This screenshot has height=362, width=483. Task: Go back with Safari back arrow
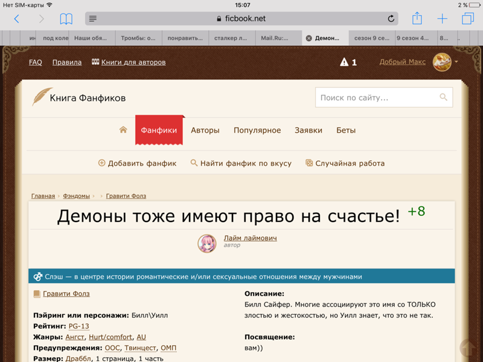[17, 19]
